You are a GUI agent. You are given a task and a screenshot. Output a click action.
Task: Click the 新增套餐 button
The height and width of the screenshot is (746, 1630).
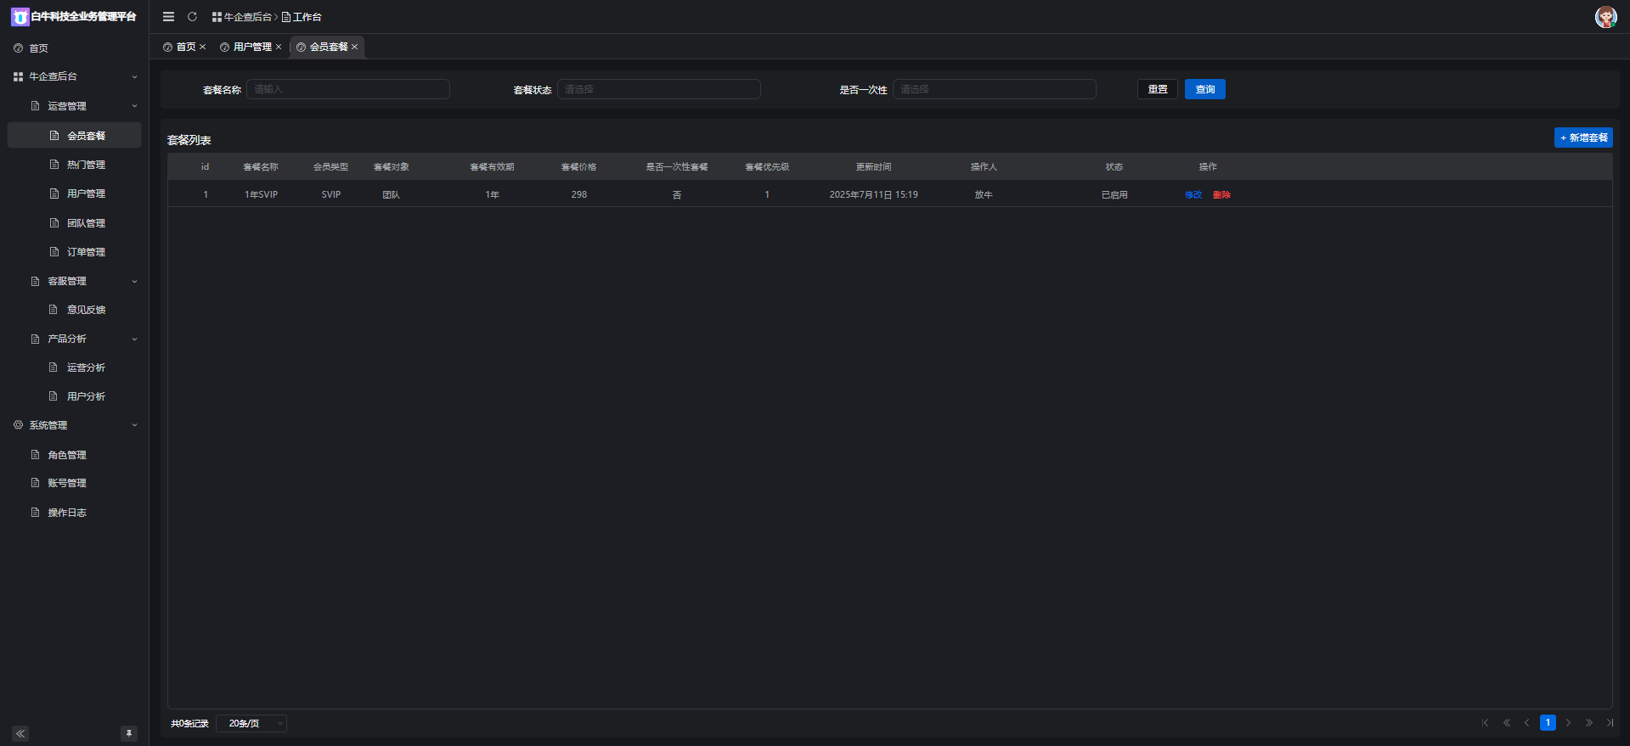(x=1583, y=137)
